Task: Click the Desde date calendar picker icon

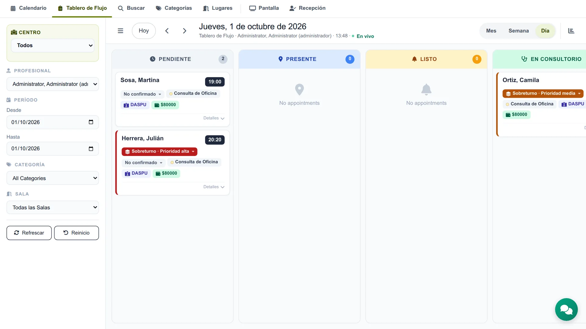Action: click(91, 122)
